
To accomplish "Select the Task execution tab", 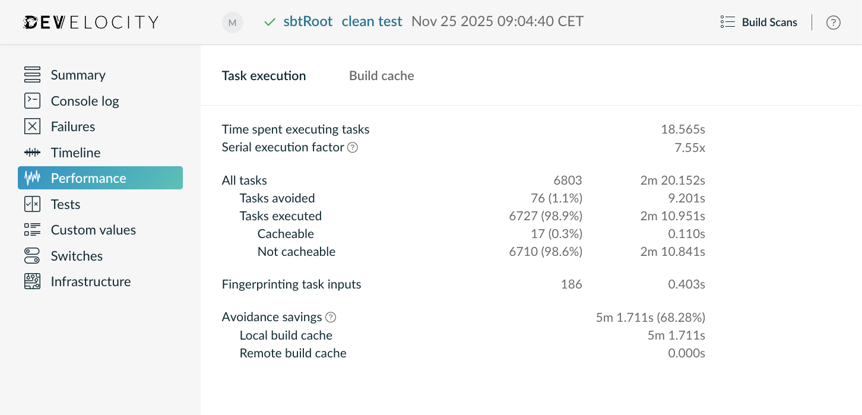I will coord(264,75).
